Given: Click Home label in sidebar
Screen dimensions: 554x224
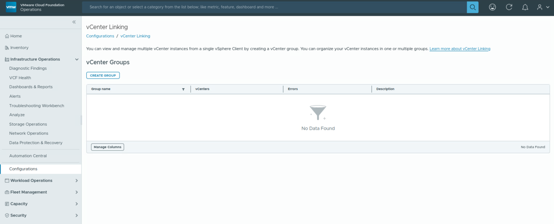Looking at the screenshot, I should click(16, 36).
